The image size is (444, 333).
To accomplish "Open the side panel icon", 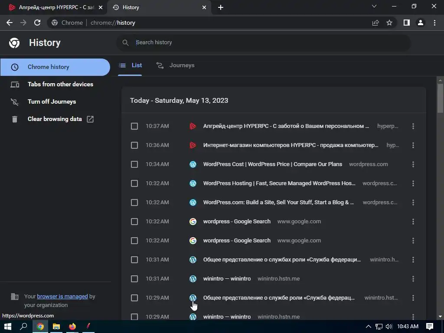I will (x=407, y=23).
